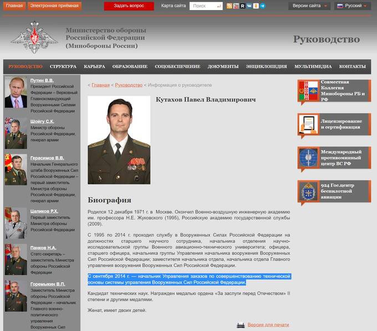Open the Шойгу С.К. profile link

click(x=42, y=121)
